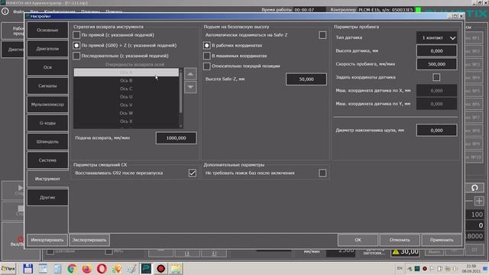Click the EN language indicator in taskbar

(x=400, y=268)
